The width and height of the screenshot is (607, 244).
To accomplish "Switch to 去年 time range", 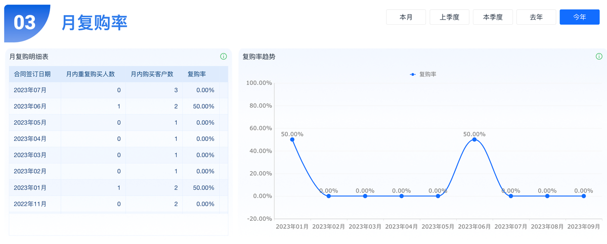I will (536, 17).
